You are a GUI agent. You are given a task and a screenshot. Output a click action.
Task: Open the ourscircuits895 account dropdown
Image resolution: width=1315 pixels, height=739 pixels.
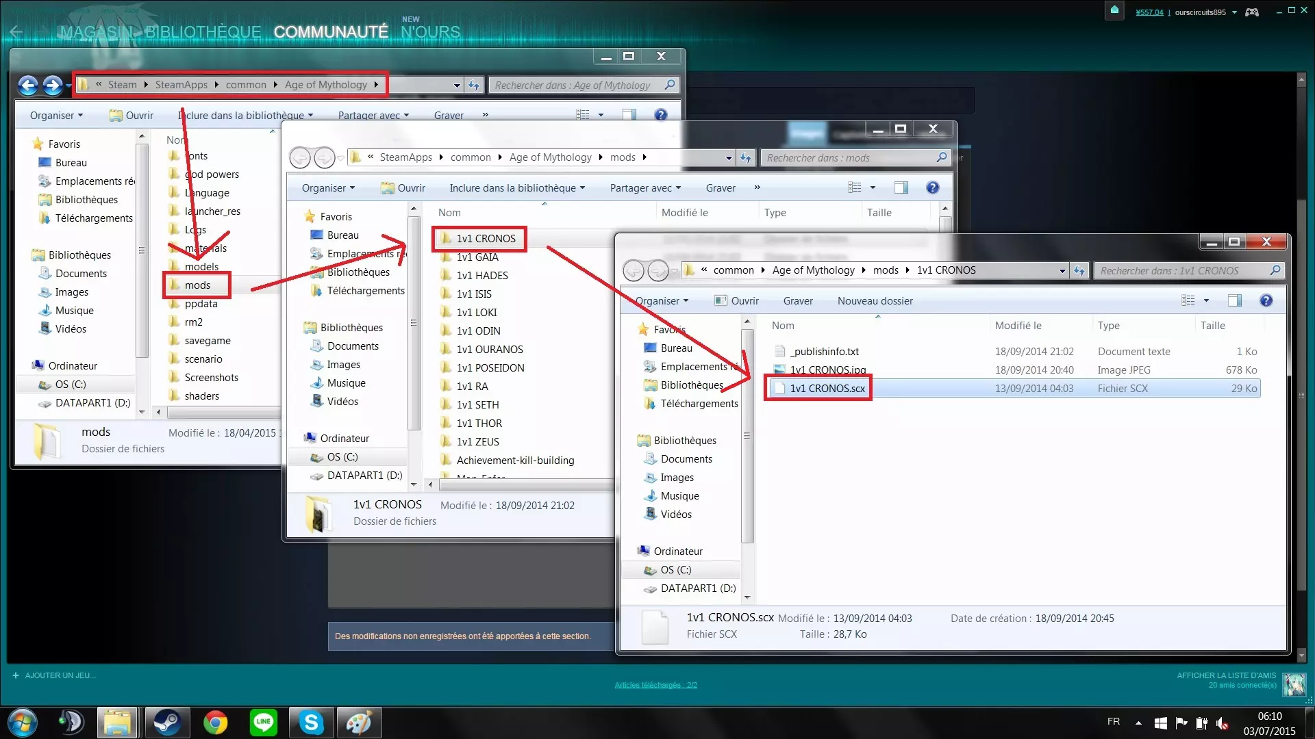[1205, 12]
